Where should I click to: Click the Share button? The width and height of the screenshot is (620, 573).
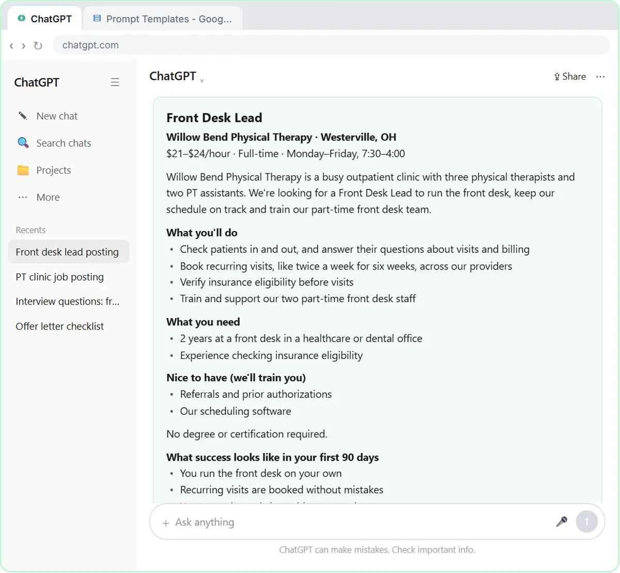(x=570, y=77)
